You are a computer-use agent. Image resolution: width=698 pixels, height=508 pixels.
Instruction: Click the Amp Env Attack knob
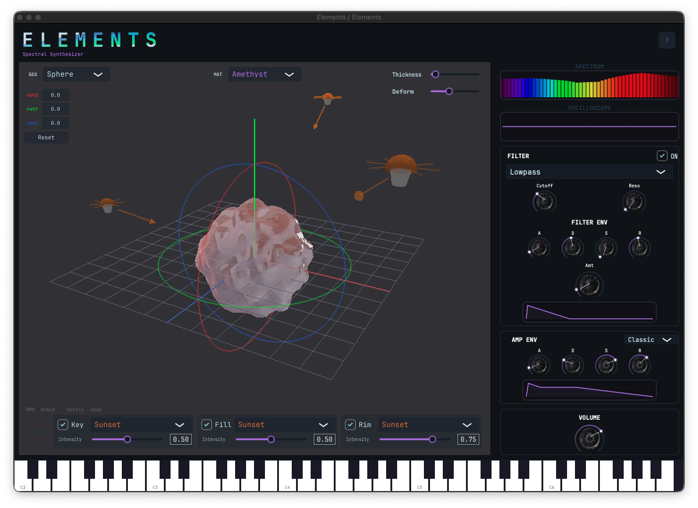539,364
